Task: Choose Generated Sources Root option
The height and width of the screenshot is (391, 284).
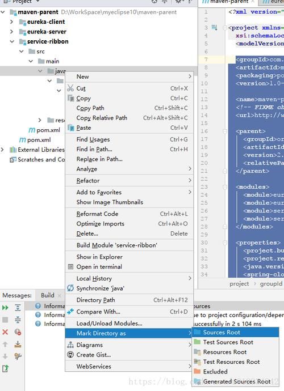Action: point(235,381)
